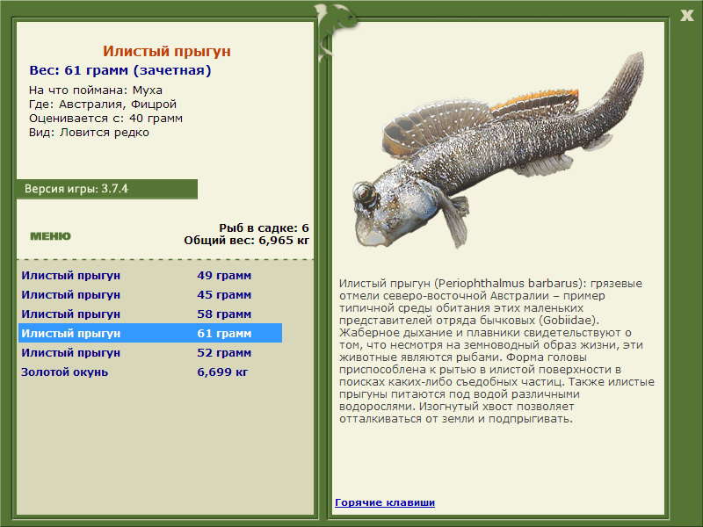Click the Версия игры 3.7.4 bar

(x=106, y=189)
